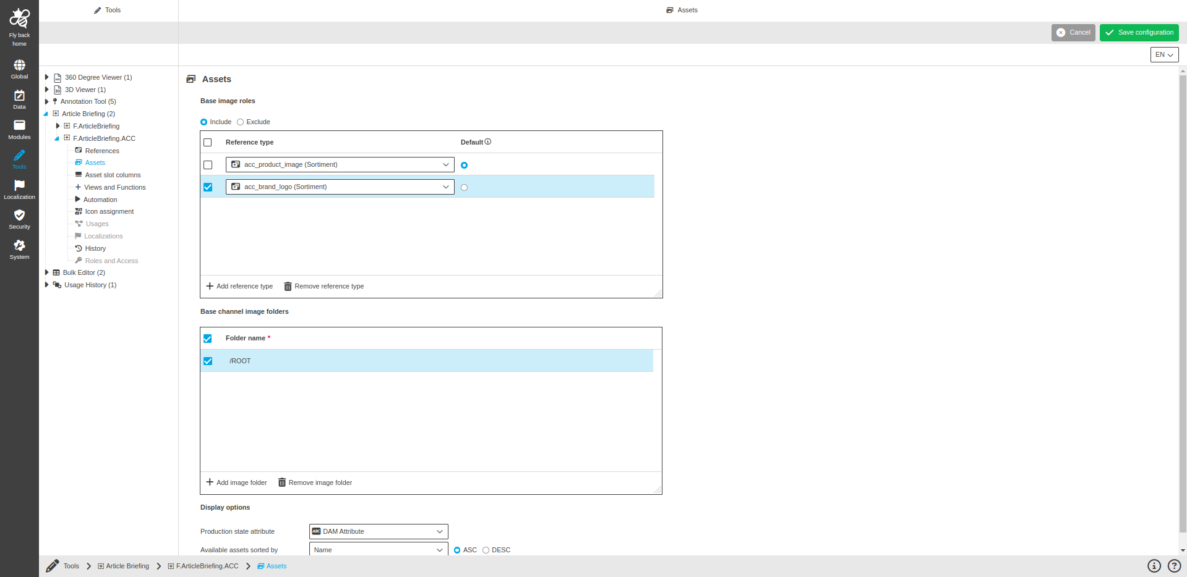This screenshot has height=577, width=1187.
Task: Uncheck the /ROOT folder checkbox
Action: tap(208, 361)
